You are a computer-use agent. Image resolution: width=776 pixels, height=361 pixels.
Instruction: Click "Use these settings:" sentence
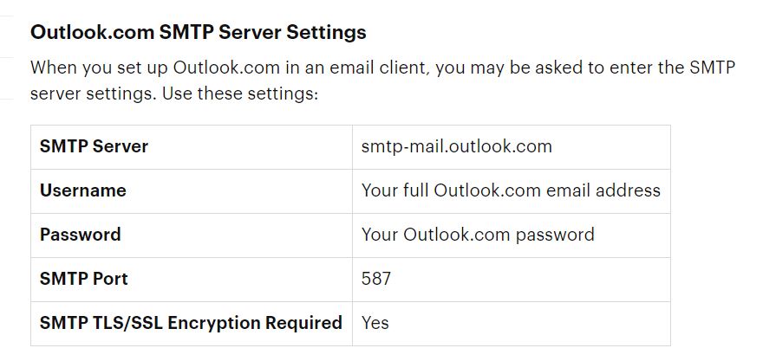coord(240,93)
